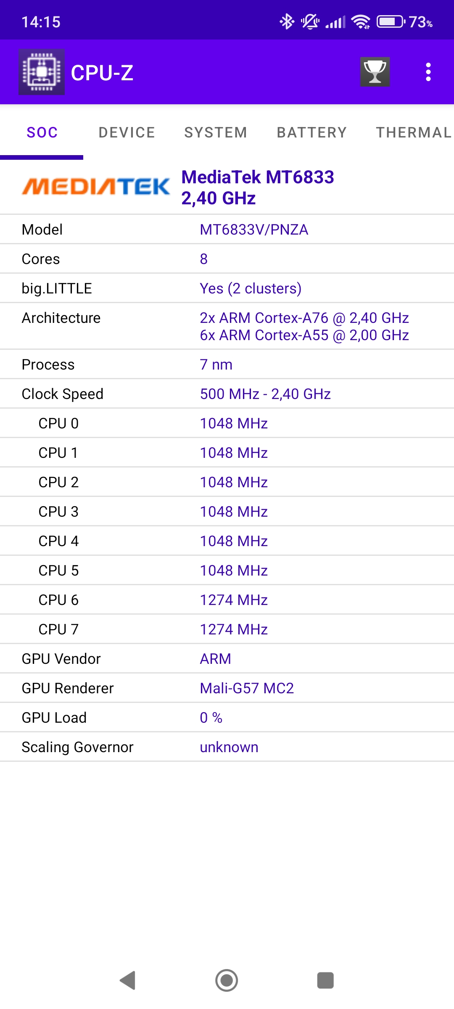Switch to the DEVICE tab

coord(127,132)
